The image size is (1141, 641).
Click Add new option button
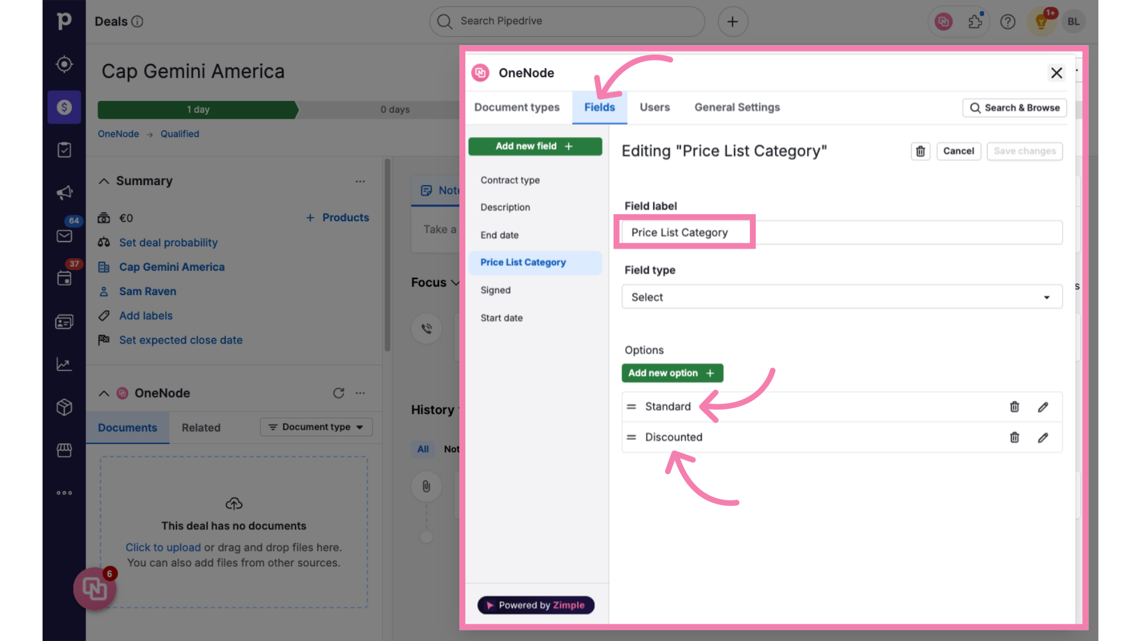click(672, 373)
